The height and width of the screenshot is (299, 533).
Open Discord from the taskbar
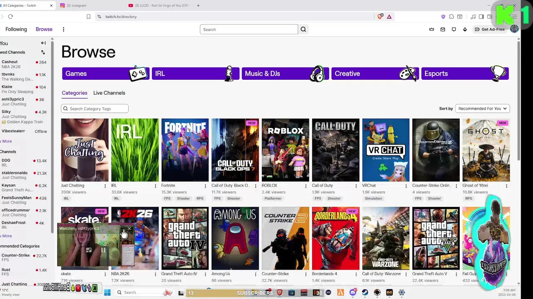pos(353,292)
